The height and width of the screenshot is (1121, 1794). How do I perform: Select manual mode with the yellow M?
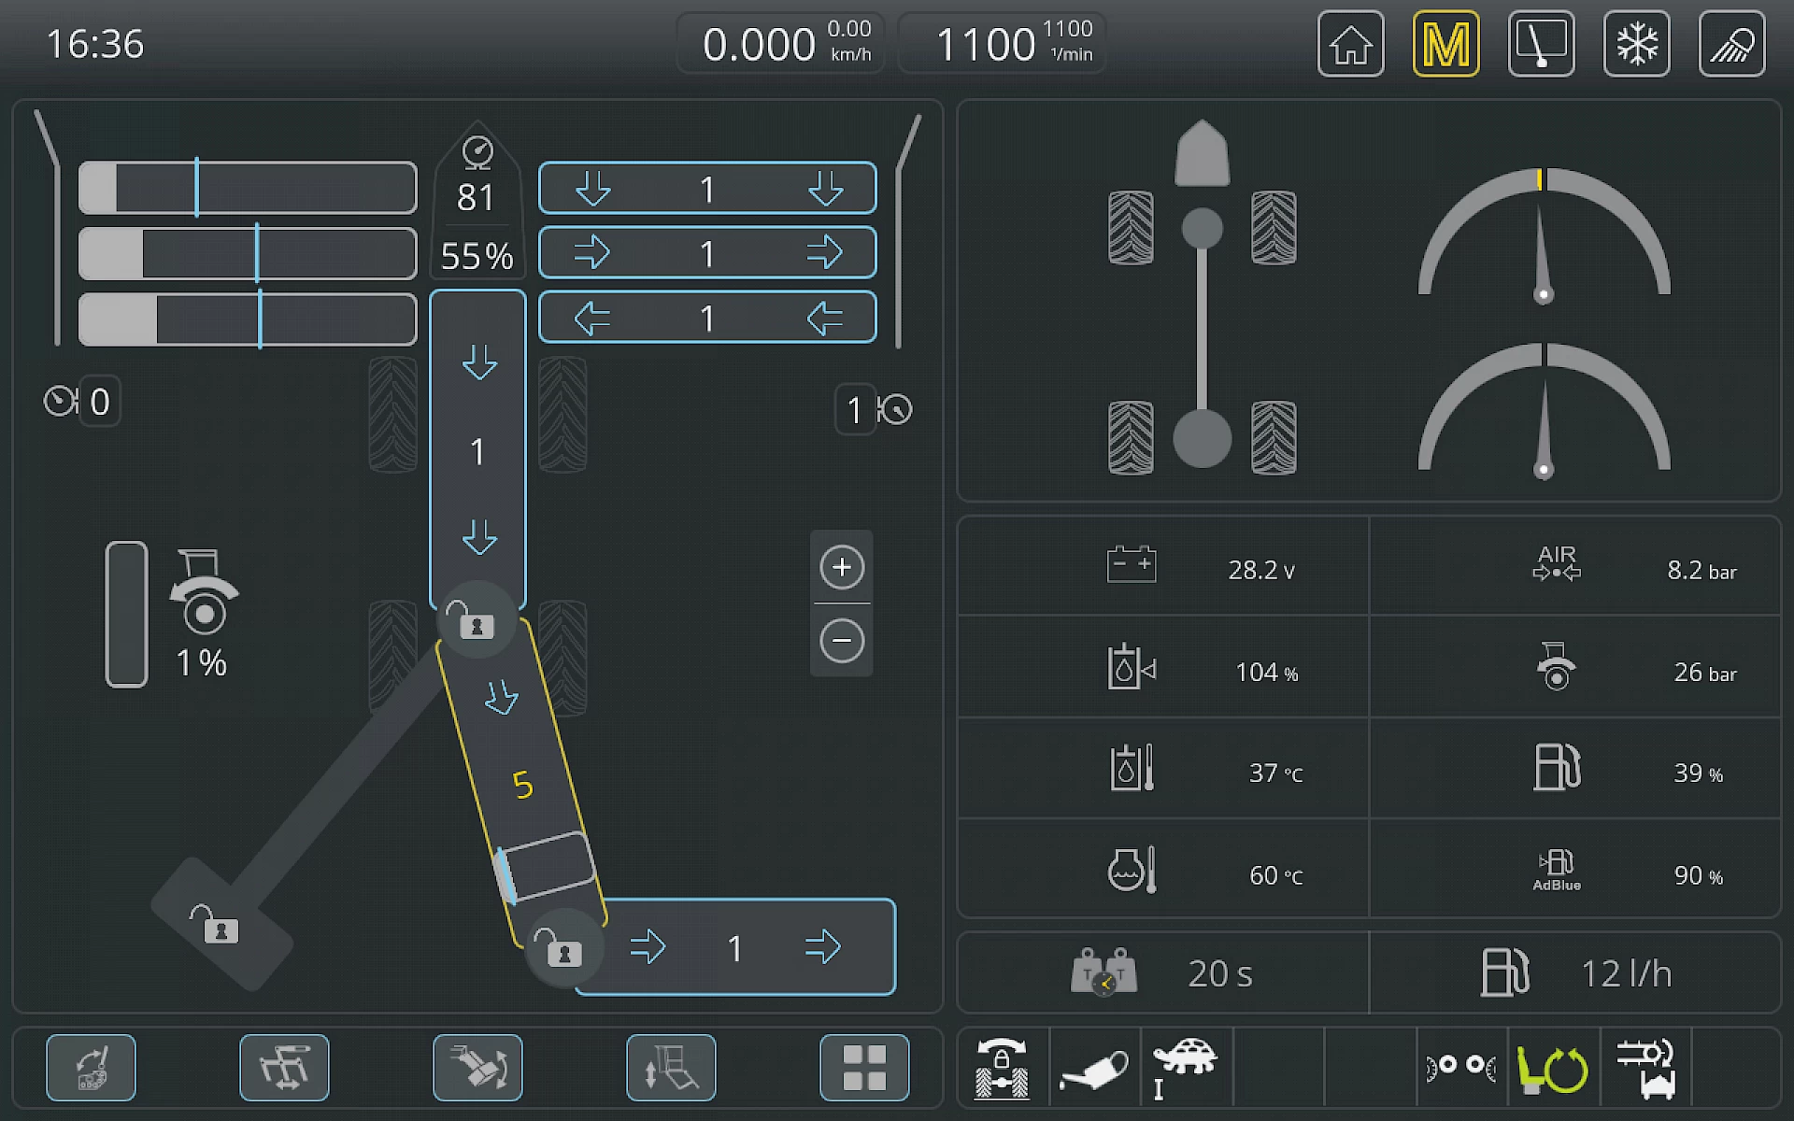point(1445,43)
